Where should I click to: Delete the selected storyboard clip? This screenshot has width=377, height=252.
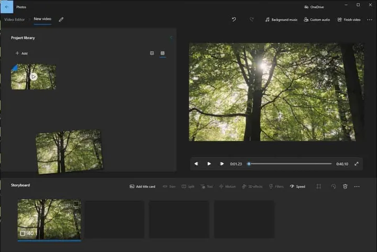pos(345,186)
